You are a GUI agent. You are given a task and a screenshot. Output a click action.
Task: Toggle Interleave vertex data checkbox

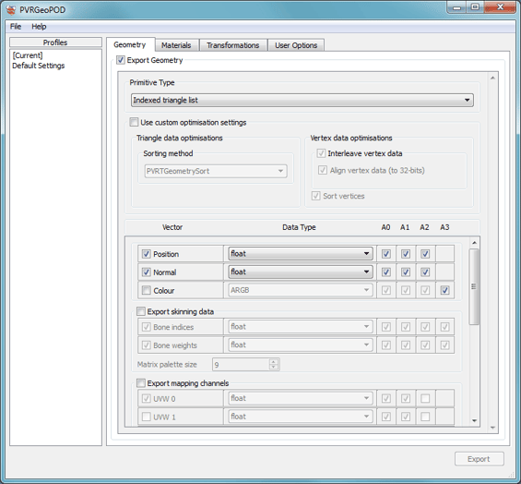click(321, 153)
